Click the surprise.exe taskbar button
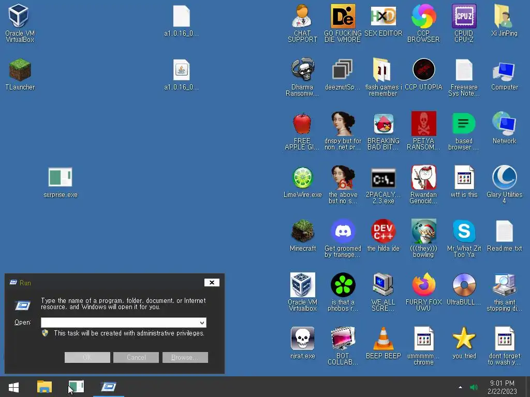Image resolution: width=530 pixels, height=397 pixels. point(76,387)
